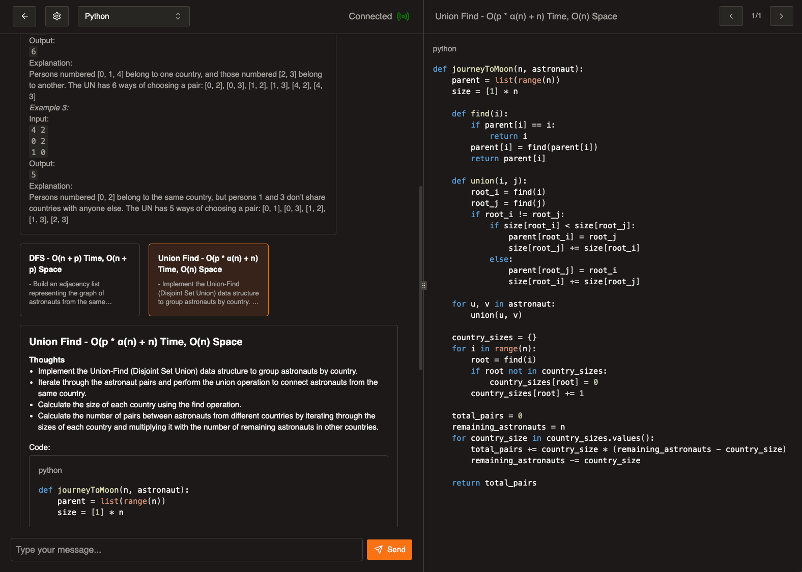Click 'for u, v in astronaut:' line
This screenshot has height=572, width=802.
click(x=504, y=304)
